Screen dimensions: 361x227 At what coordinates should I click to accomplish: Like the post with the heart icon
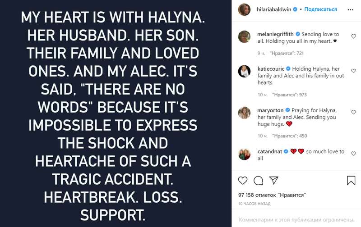click(x=243, y=181)
